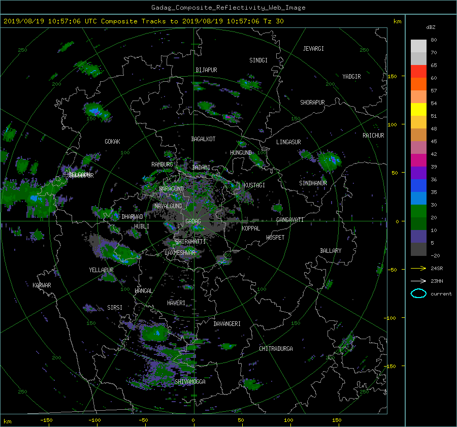
Task: Click the cyan 'current' ellipse legend symbol
Action: tap(418, 293)
